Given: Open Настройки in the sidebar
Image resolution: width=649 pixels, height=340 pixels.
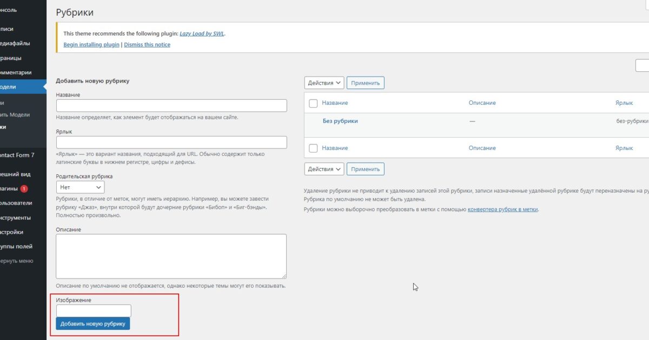Looking at the screenshot, I should [x=12, y=232].
